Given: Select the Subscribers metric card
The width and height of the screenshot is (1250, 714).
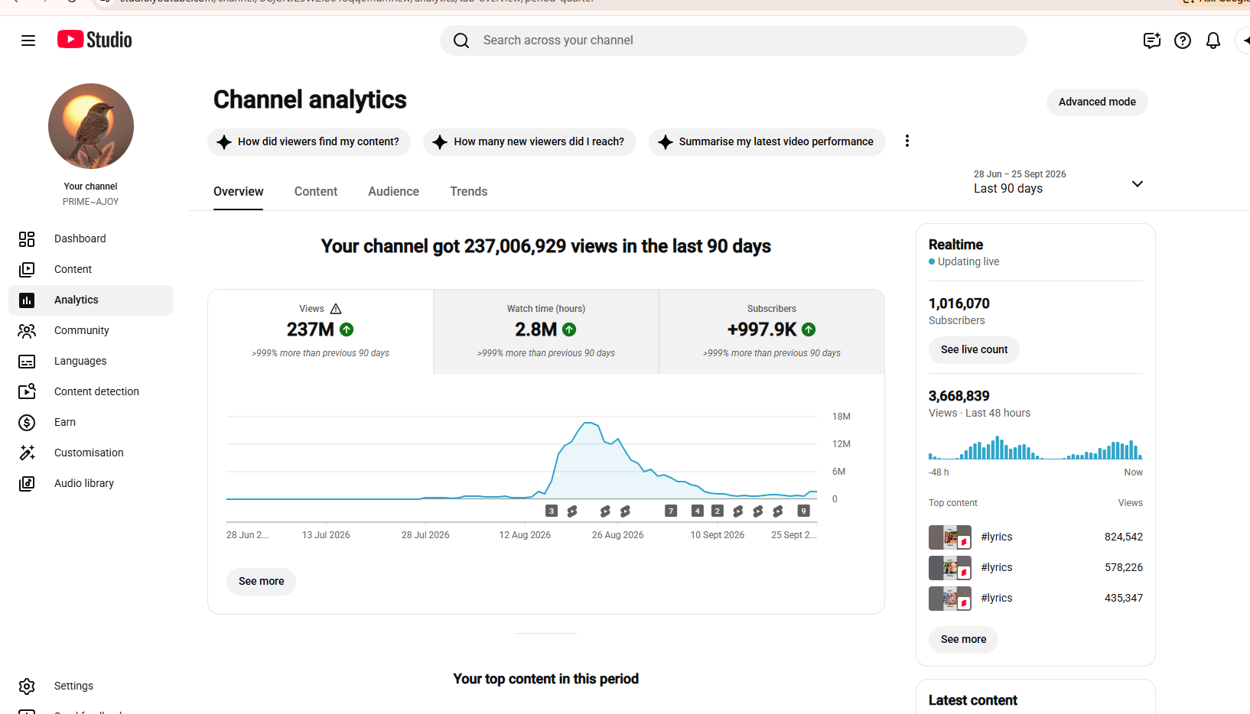Looking at the screenshot, I should (x=772, y=332).
